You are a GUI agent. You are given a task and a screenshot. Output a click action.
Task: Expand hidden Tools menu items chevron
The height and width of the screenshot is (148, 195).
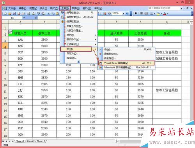coord(79,62)
